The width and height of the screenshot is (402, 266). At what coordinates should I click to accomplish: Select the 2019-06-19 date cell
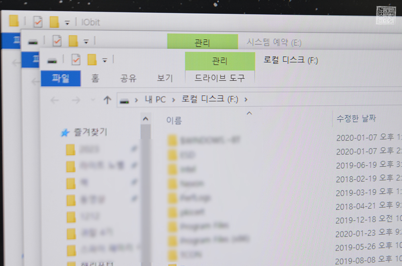point(369,165)
